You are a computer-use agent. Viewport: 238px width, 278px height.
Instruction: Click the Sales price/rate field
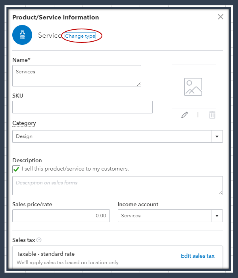61,216
